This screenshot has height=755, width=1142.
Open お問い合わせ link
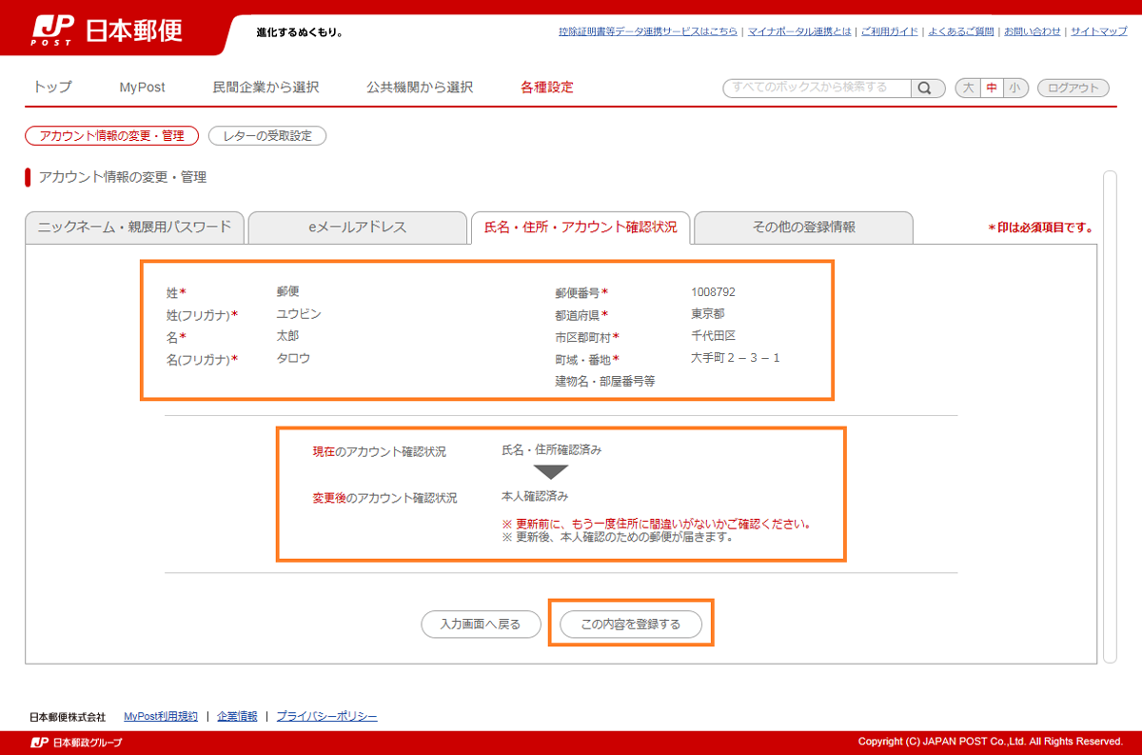click(1033, 31)
